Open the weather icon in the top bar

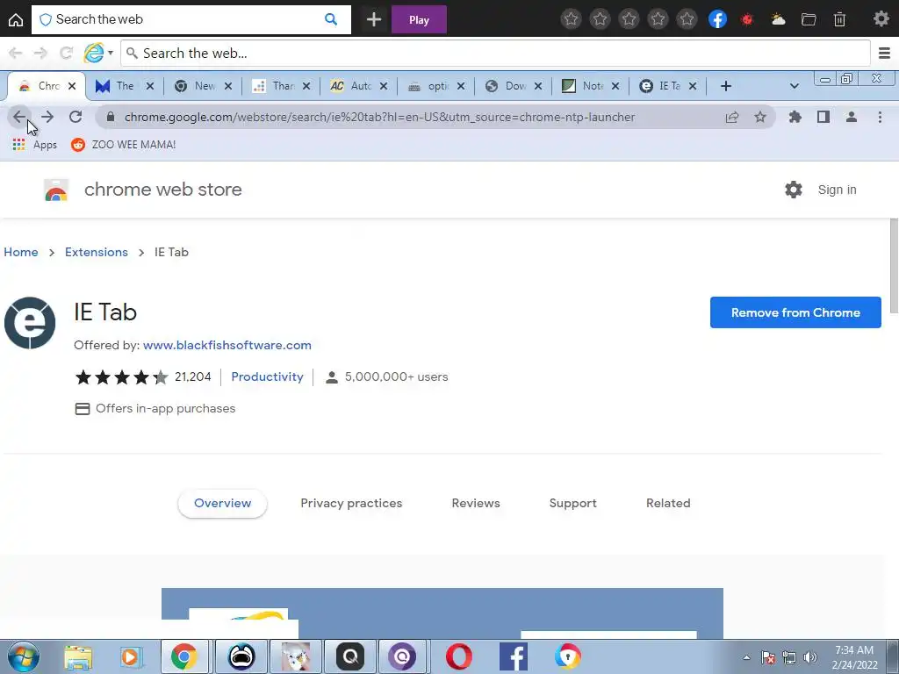tap(778, 19)
